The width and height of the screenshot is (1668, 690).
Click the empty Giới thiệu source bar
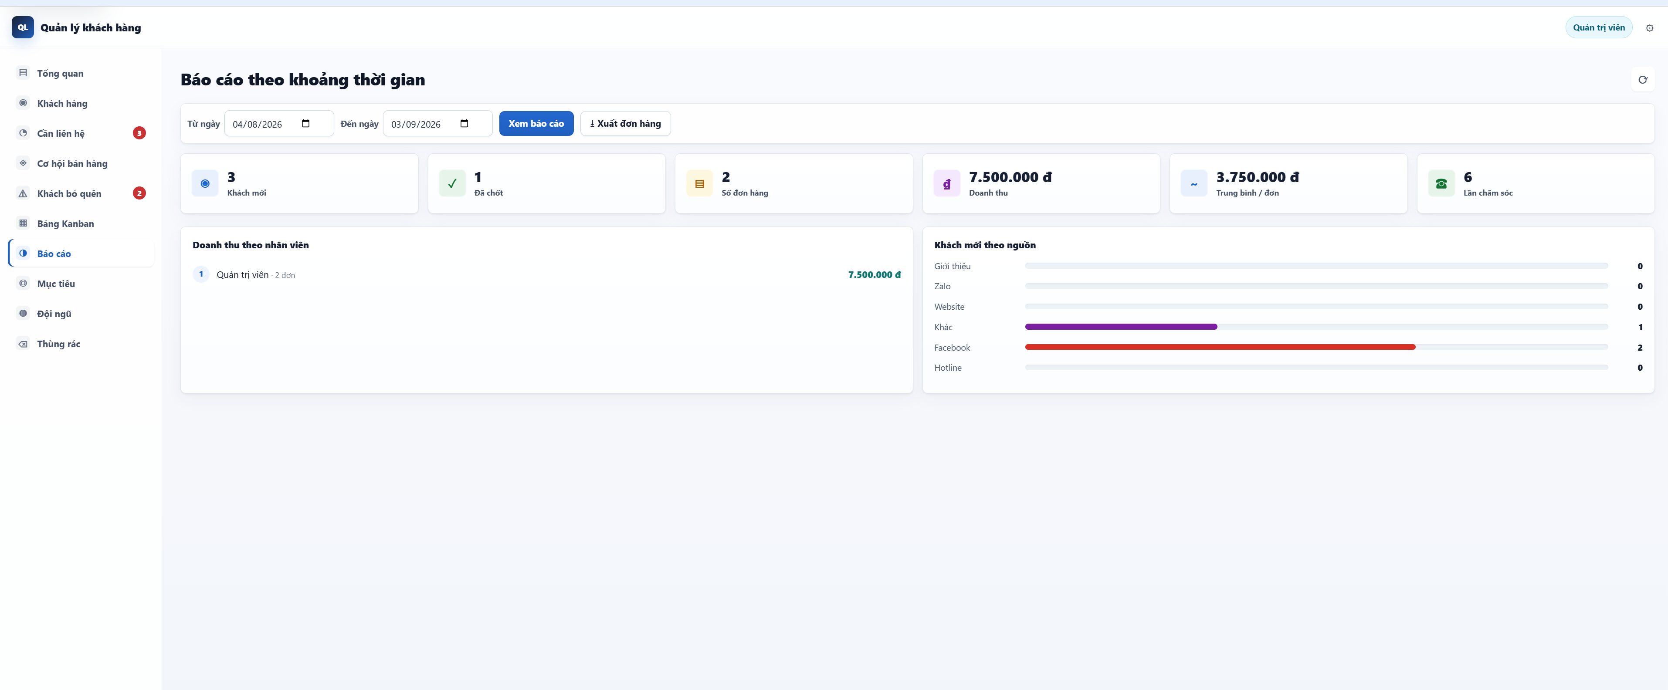click(1316, 266)
